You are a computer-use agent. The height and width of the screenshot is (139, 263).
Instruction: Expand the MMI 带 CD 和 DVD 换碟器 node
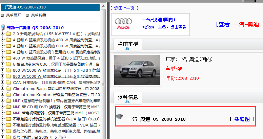tap(2, 106)
